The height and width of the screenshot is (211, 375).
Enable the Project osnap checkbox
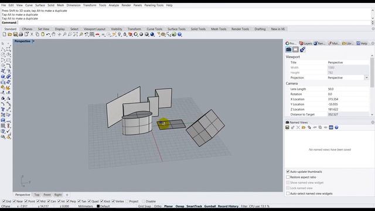coord(127,201)
